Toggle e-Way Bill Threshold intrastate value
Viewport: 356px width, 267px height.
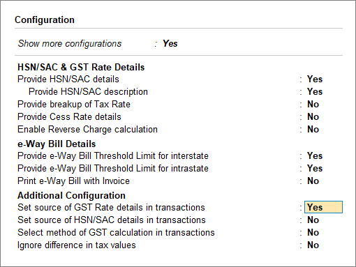point(315,168)
